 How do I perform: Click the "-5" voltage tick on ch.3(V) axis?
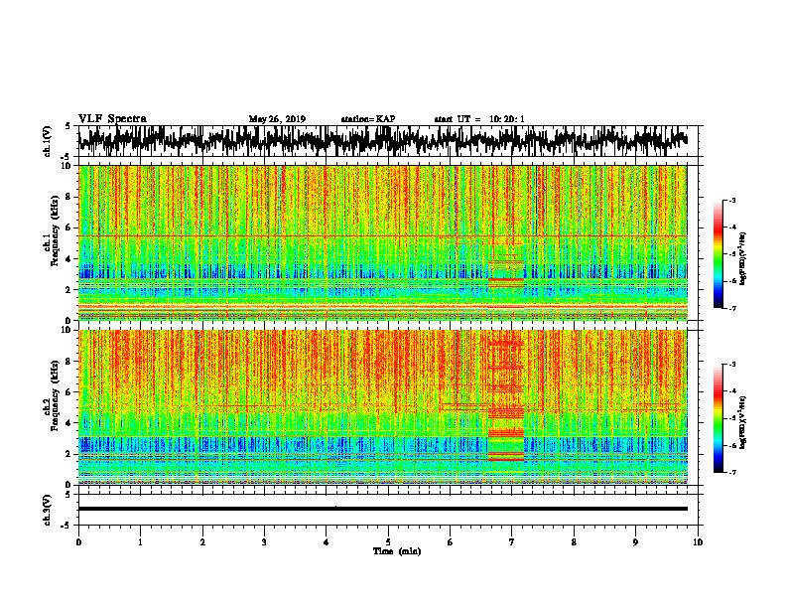pyautogui.click(x=66, y=526)
